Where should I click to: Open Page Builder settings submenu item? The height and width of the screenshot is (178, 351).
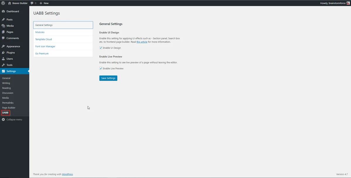pyautogui.click(x=9, y=108)
